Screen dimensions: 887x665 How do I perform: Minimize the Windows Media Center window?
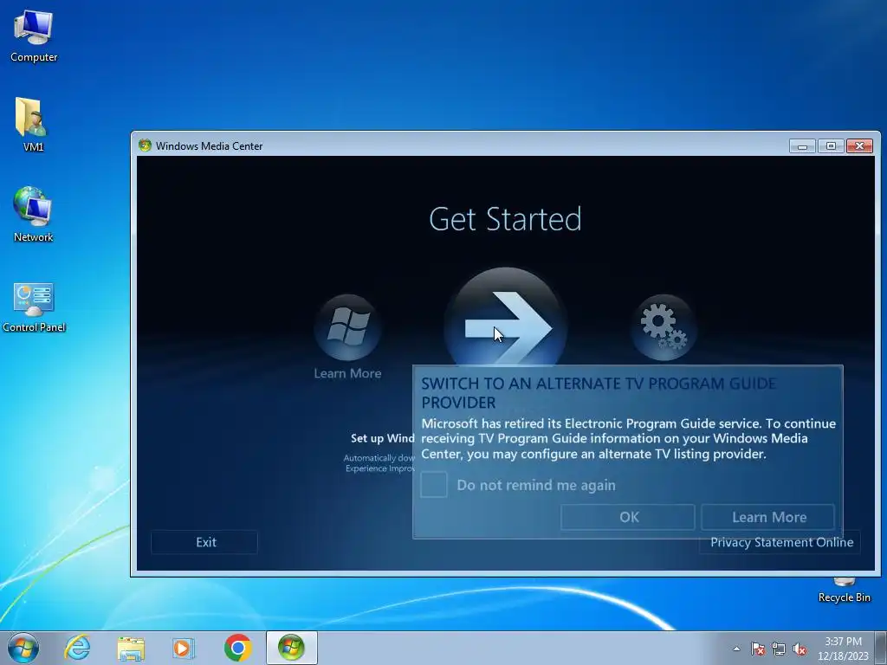tap(802, 145)
